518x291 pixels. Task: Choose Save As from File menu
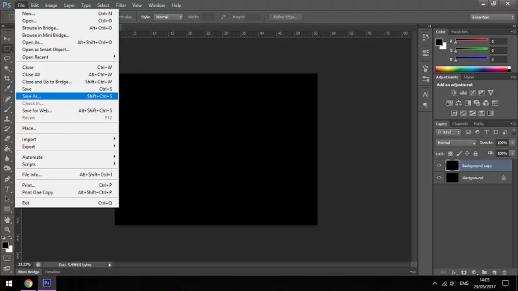coord(67,96)
